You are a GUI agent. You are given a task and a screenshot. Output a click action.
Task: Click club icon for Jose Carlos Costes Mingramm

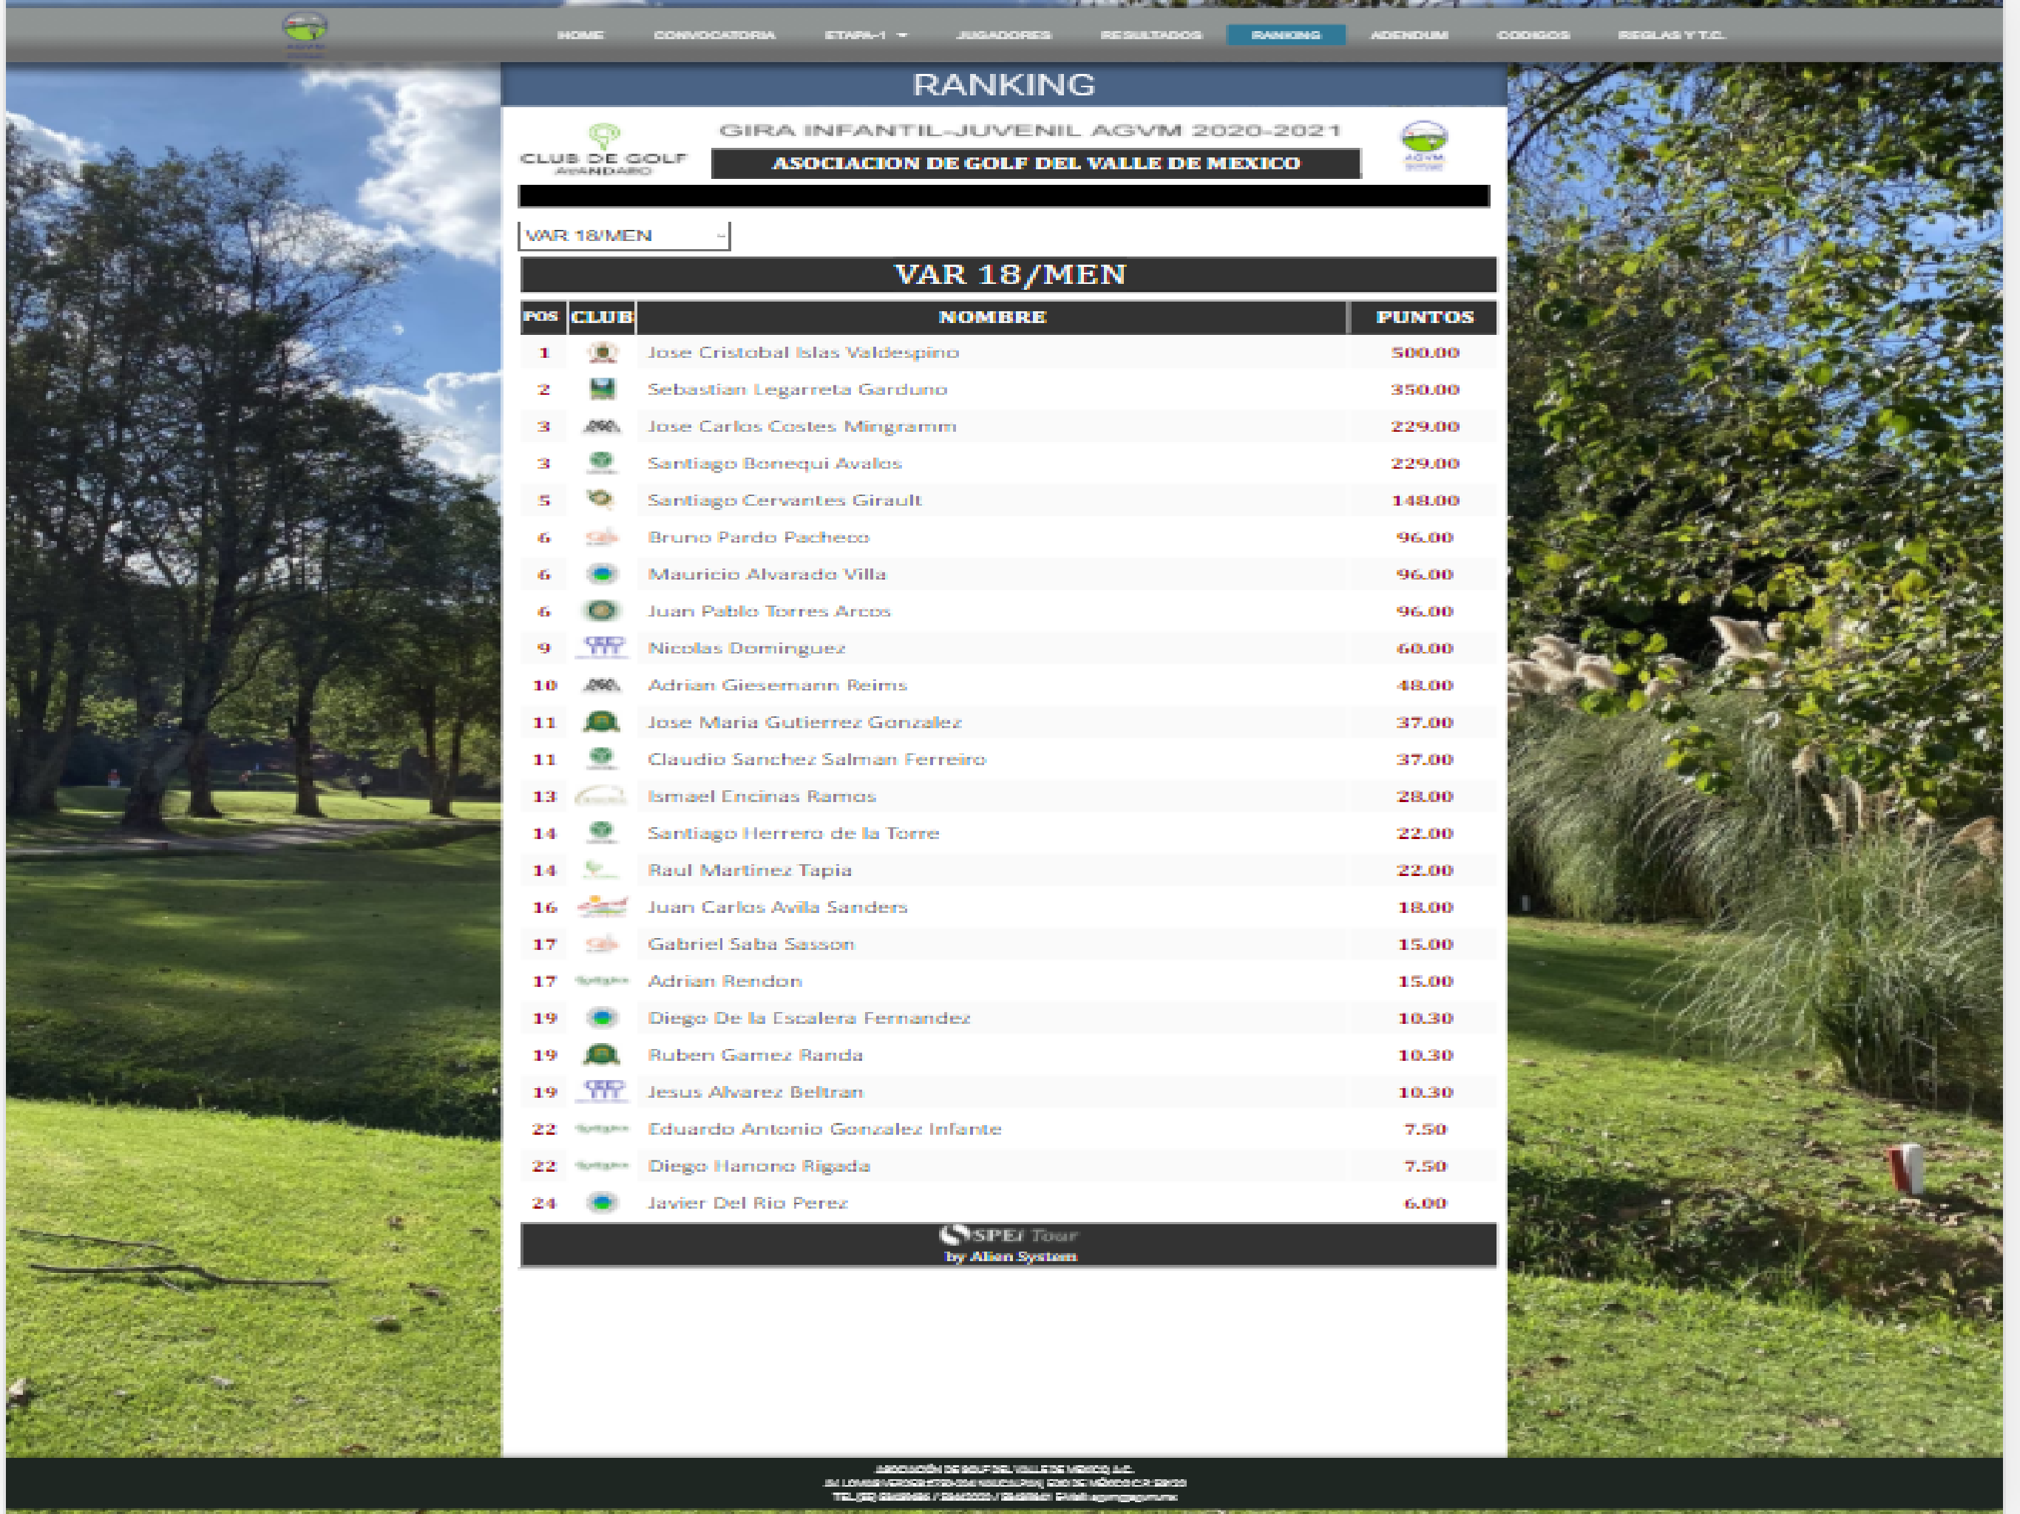point(601,427)
